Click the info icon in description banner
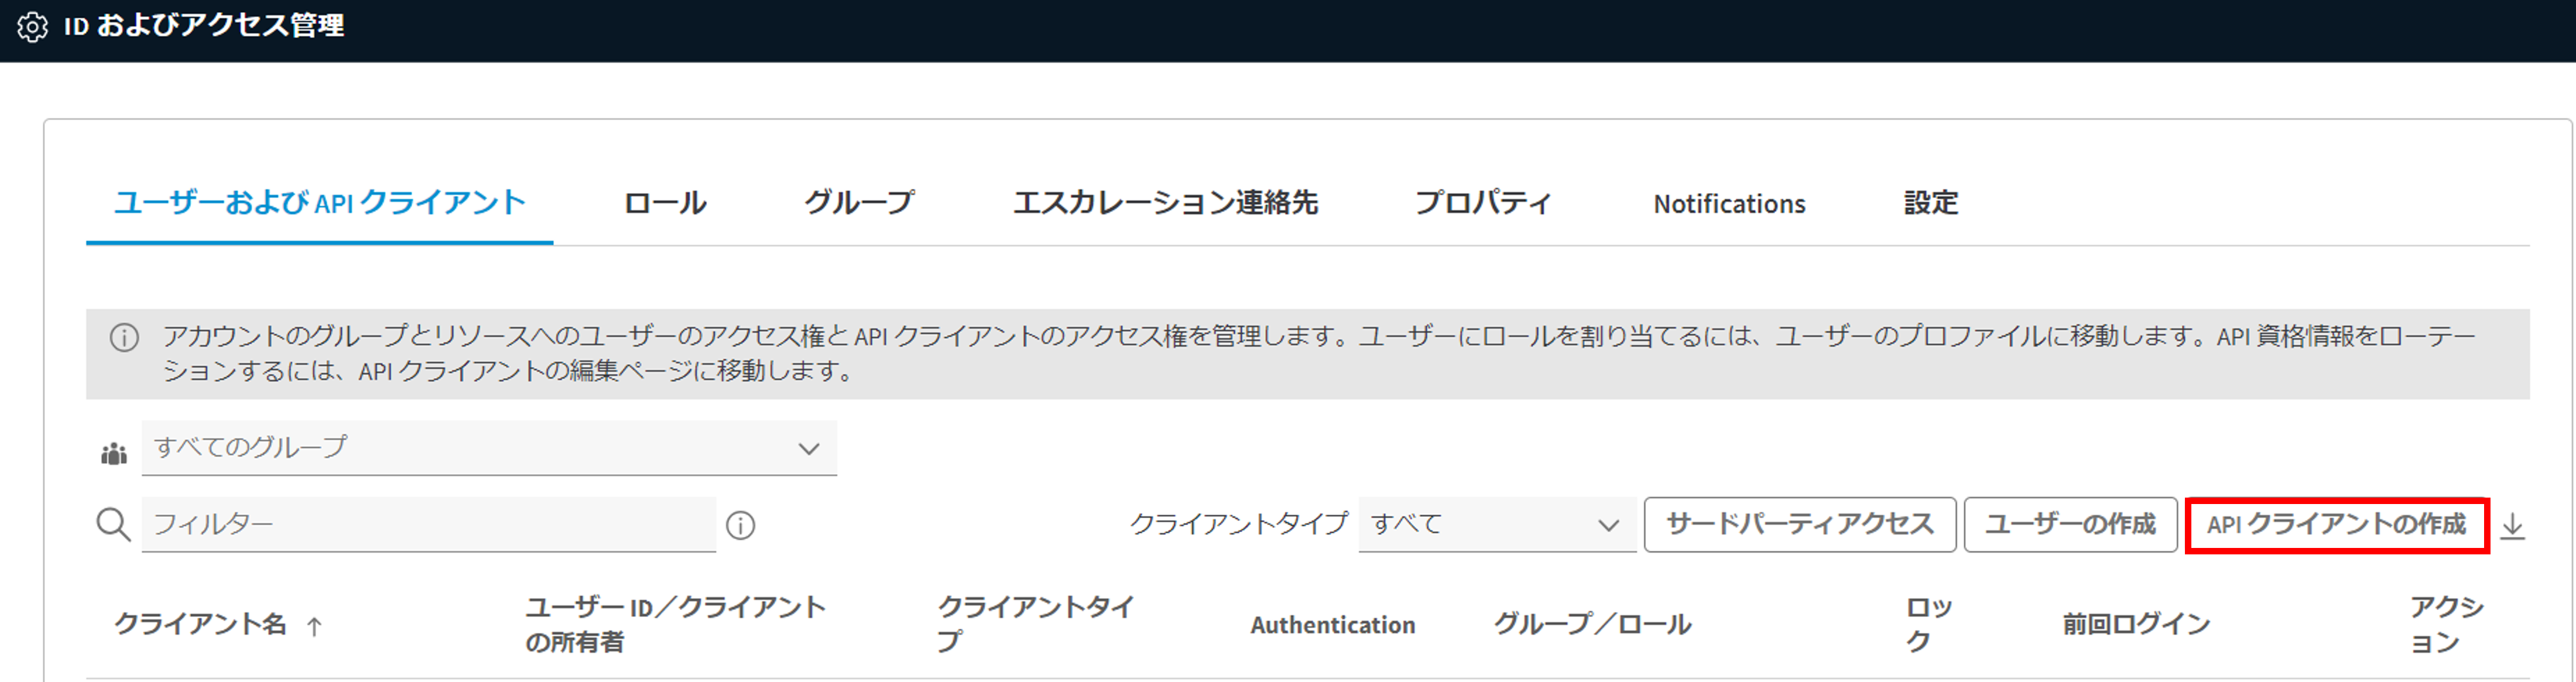The image size is (2576, 682). pyautogui.click(x=124, y=338)
